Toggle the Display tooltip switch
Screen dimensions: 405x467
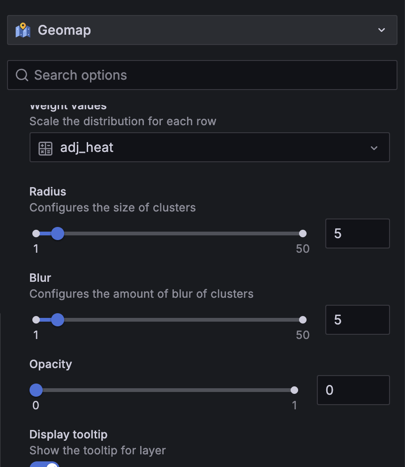(45, 464)
